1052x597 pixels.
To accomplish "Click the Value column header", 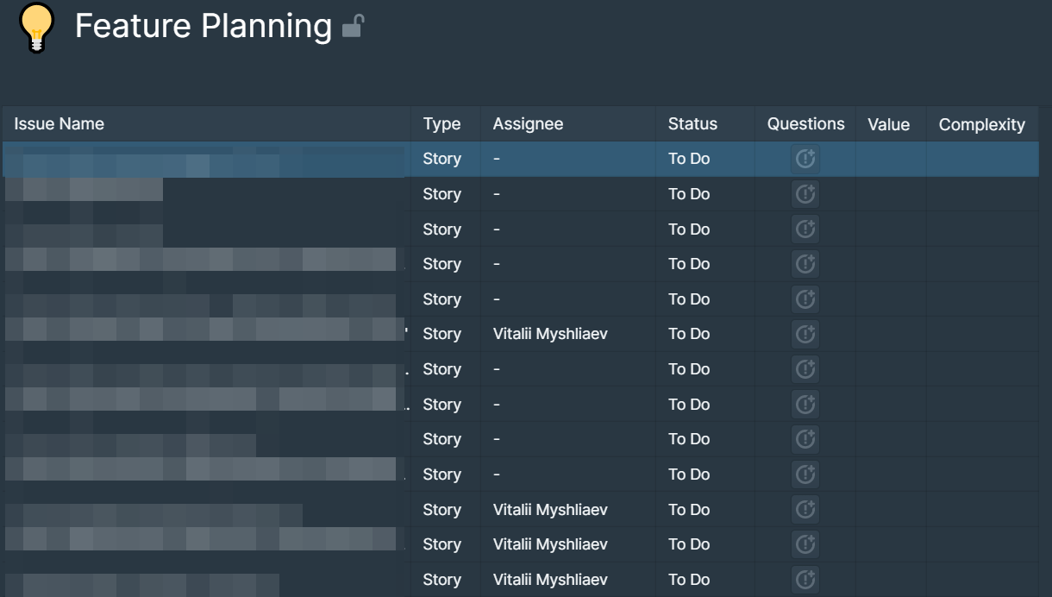I will tap(888, 124).
